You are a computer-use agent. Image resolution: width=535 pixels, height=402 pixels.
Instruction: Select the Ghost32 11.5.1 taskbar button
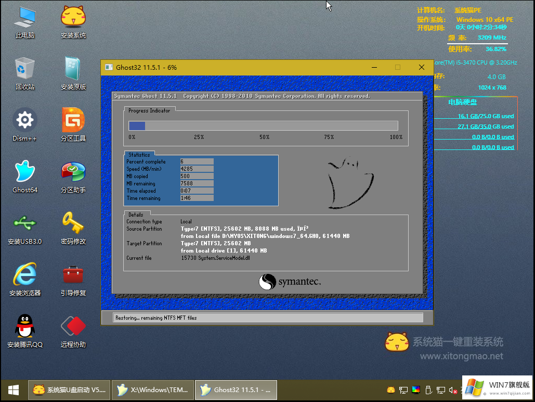236,390
